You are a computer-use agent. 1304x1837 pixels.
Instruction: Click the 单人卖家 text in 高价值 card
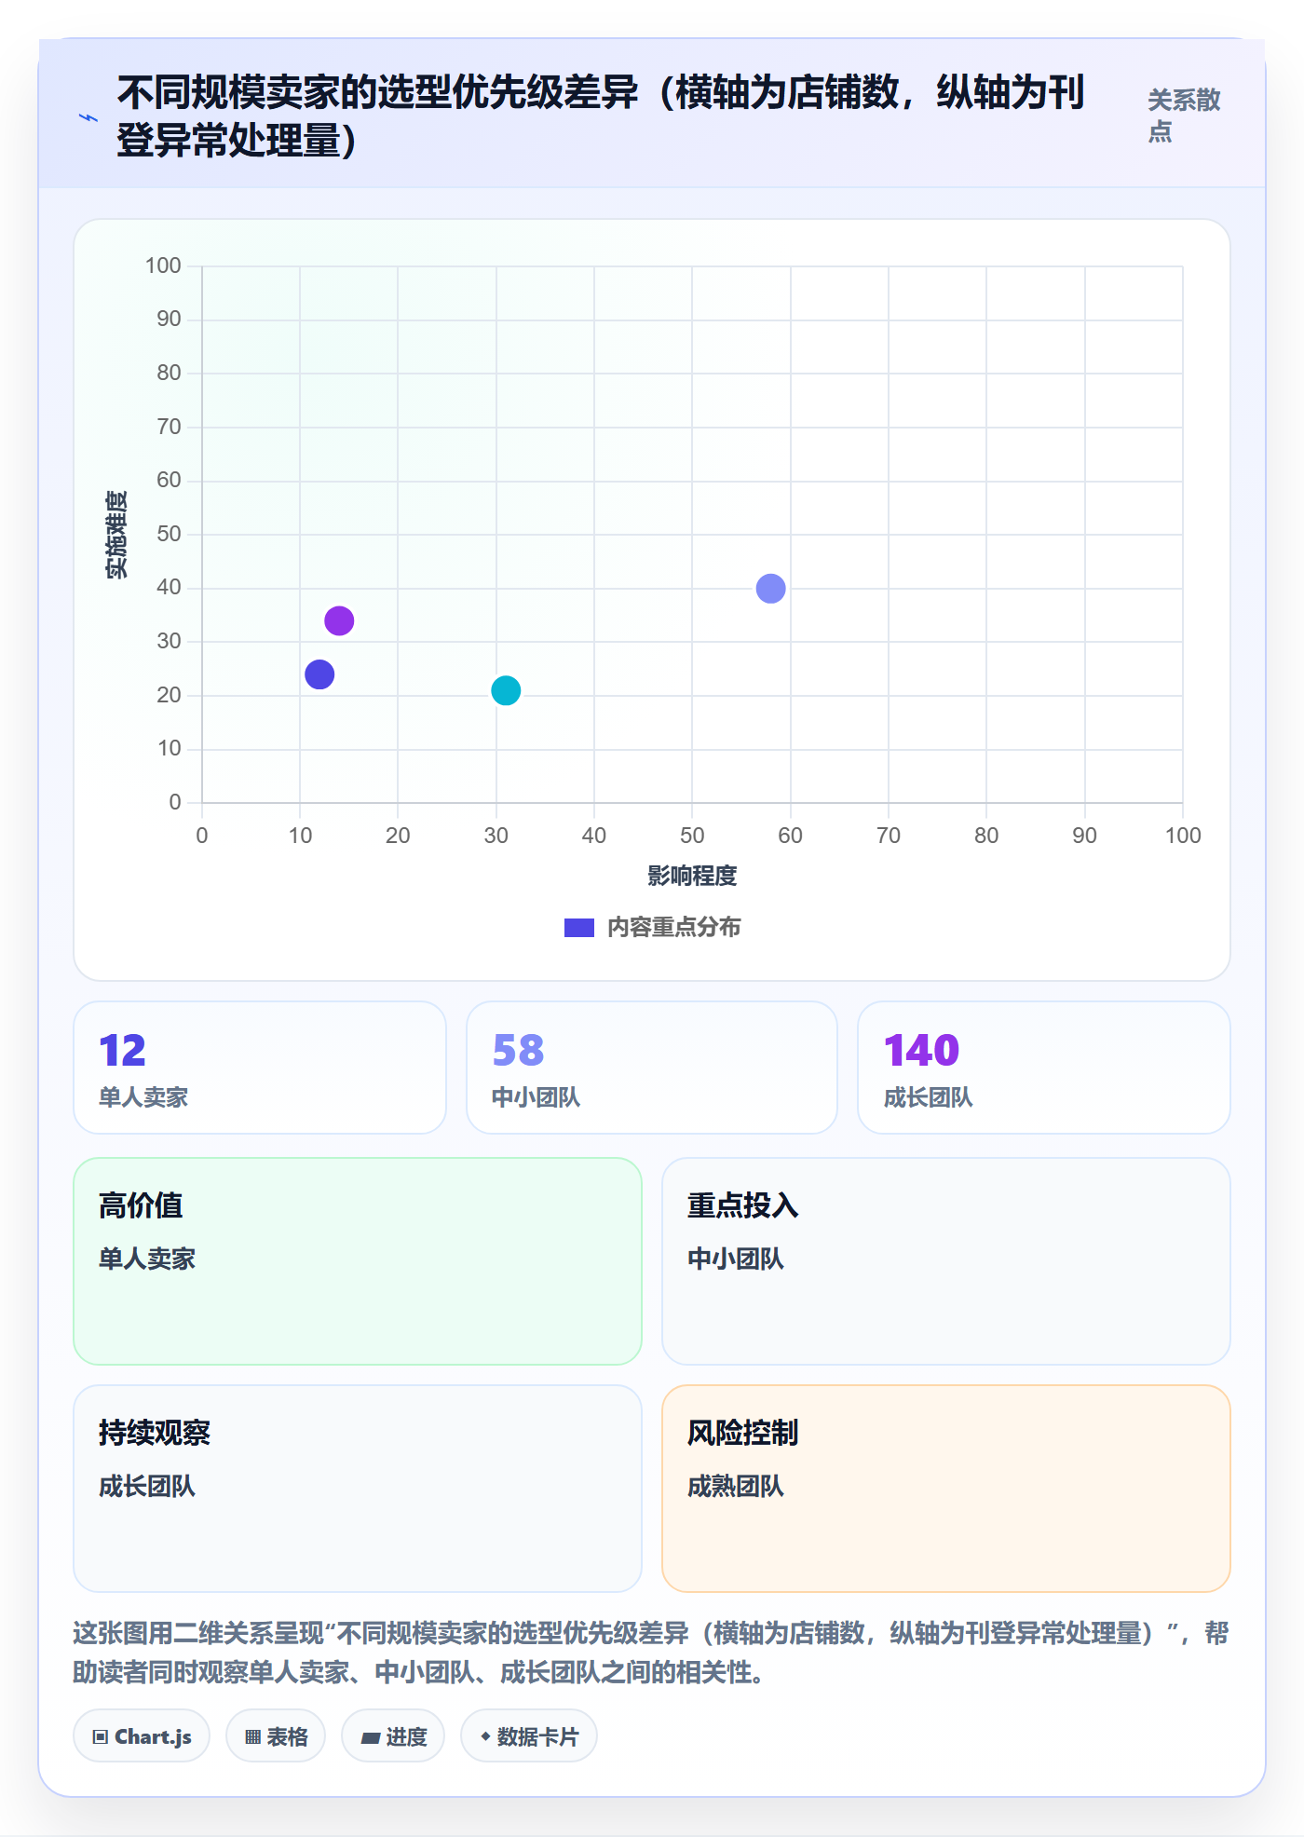(x=147, y=1259)
